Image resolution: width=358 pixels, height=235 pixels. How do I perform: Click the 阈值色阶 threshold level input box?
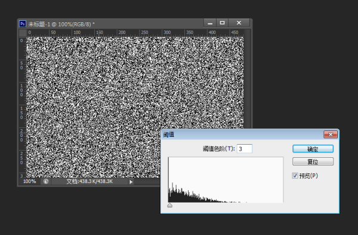click(x=245, y=149)
